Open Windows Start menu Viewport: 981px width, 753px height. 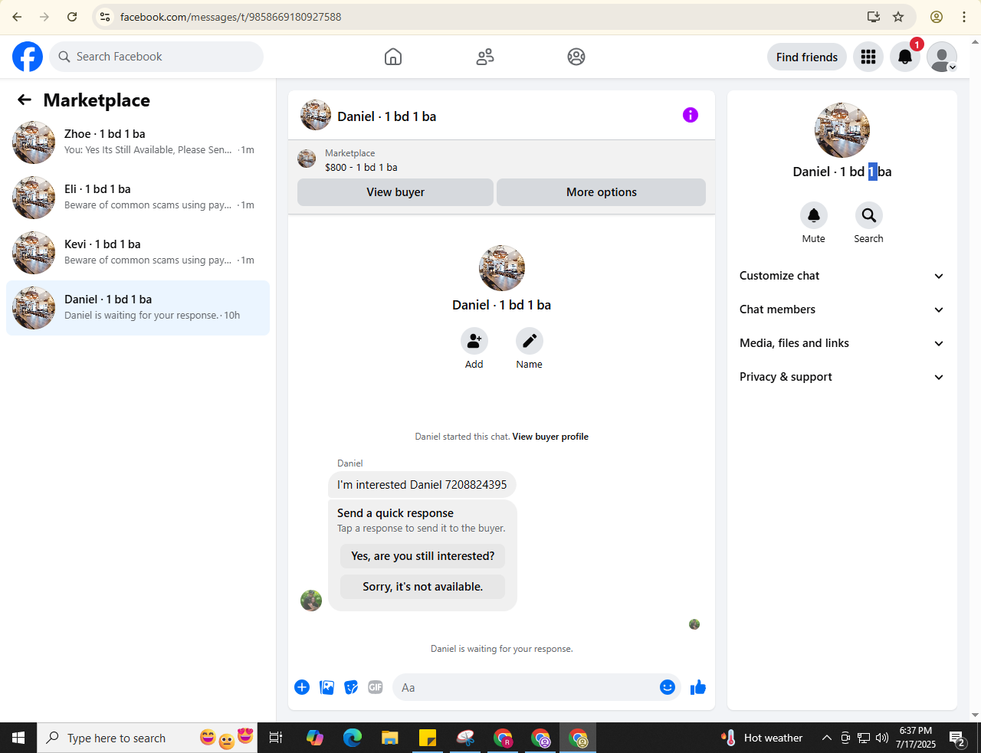point(18,738)
